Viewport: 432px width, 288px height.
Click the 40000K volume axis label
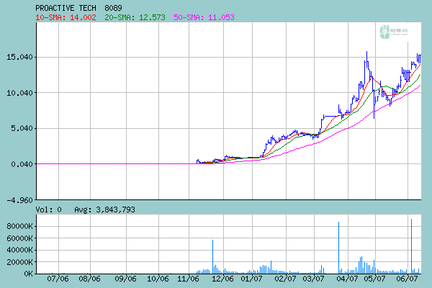(x=19, y=250)
